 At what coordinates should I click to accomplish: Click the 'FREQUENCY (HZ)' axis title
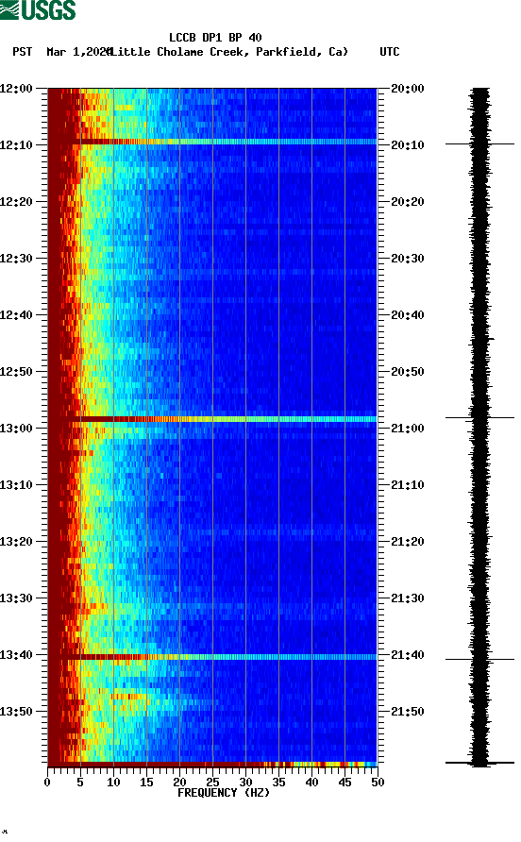coord(224,793)
